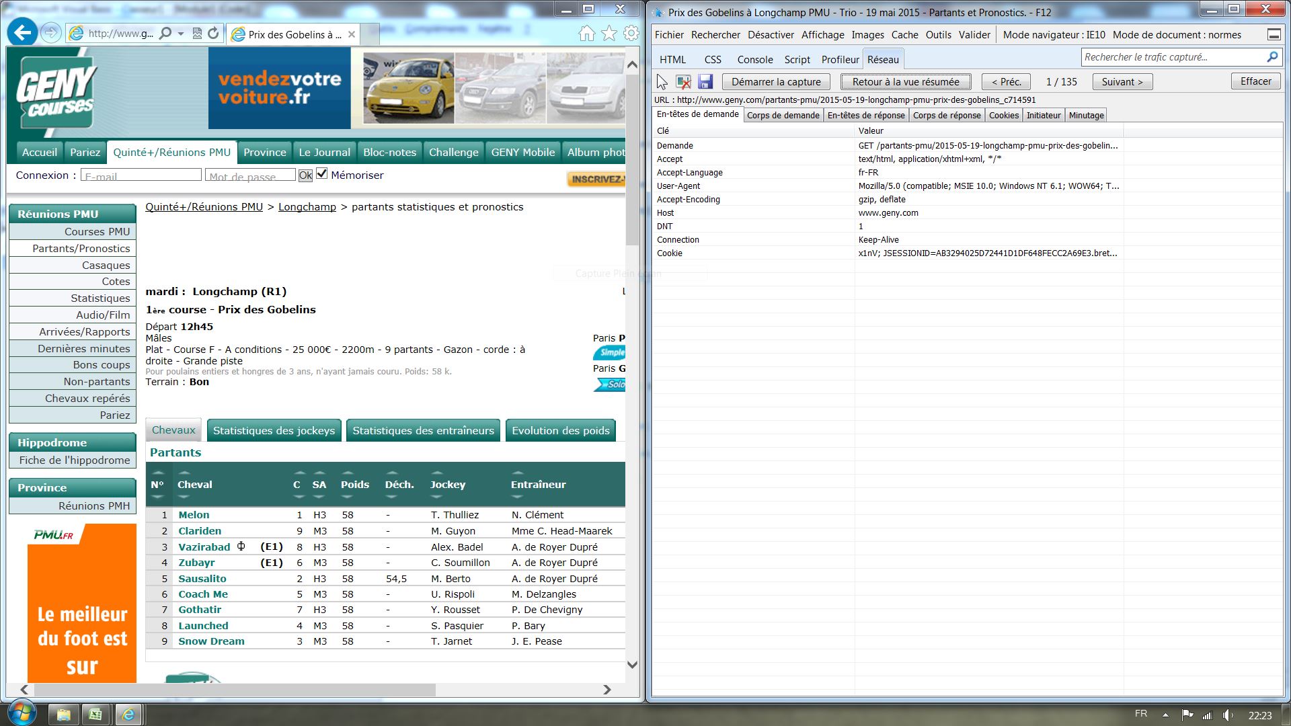Click the Suivant > button
Screen dimensions: 1291x726
(x=1122, y=82)
